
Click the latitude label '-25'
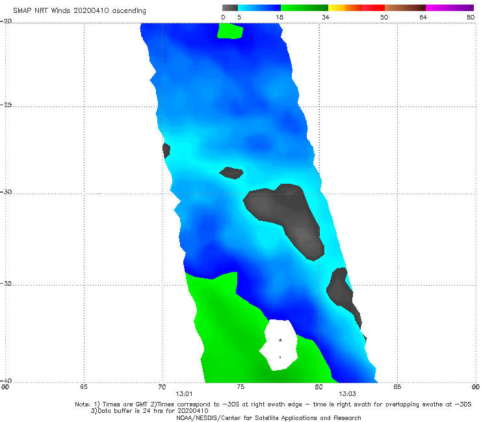tap(6, 105)
